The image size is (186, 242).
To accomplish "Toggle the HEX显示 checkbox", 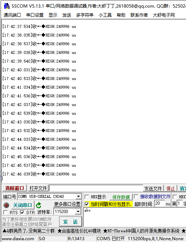I will coord(87,197).
